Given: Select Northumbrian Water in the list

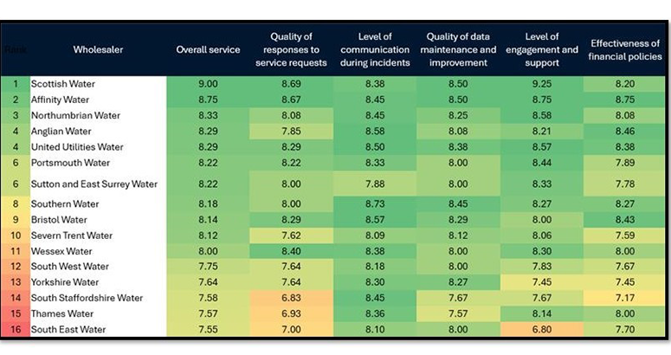Looking at the screenshot, I should (x=75, y=115).
